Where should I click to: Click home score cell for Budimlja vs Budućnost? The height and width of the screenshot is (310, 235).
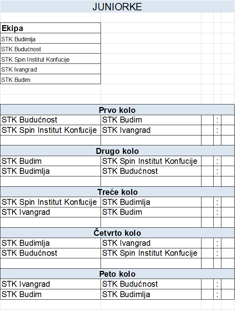[x=207, y=171]
